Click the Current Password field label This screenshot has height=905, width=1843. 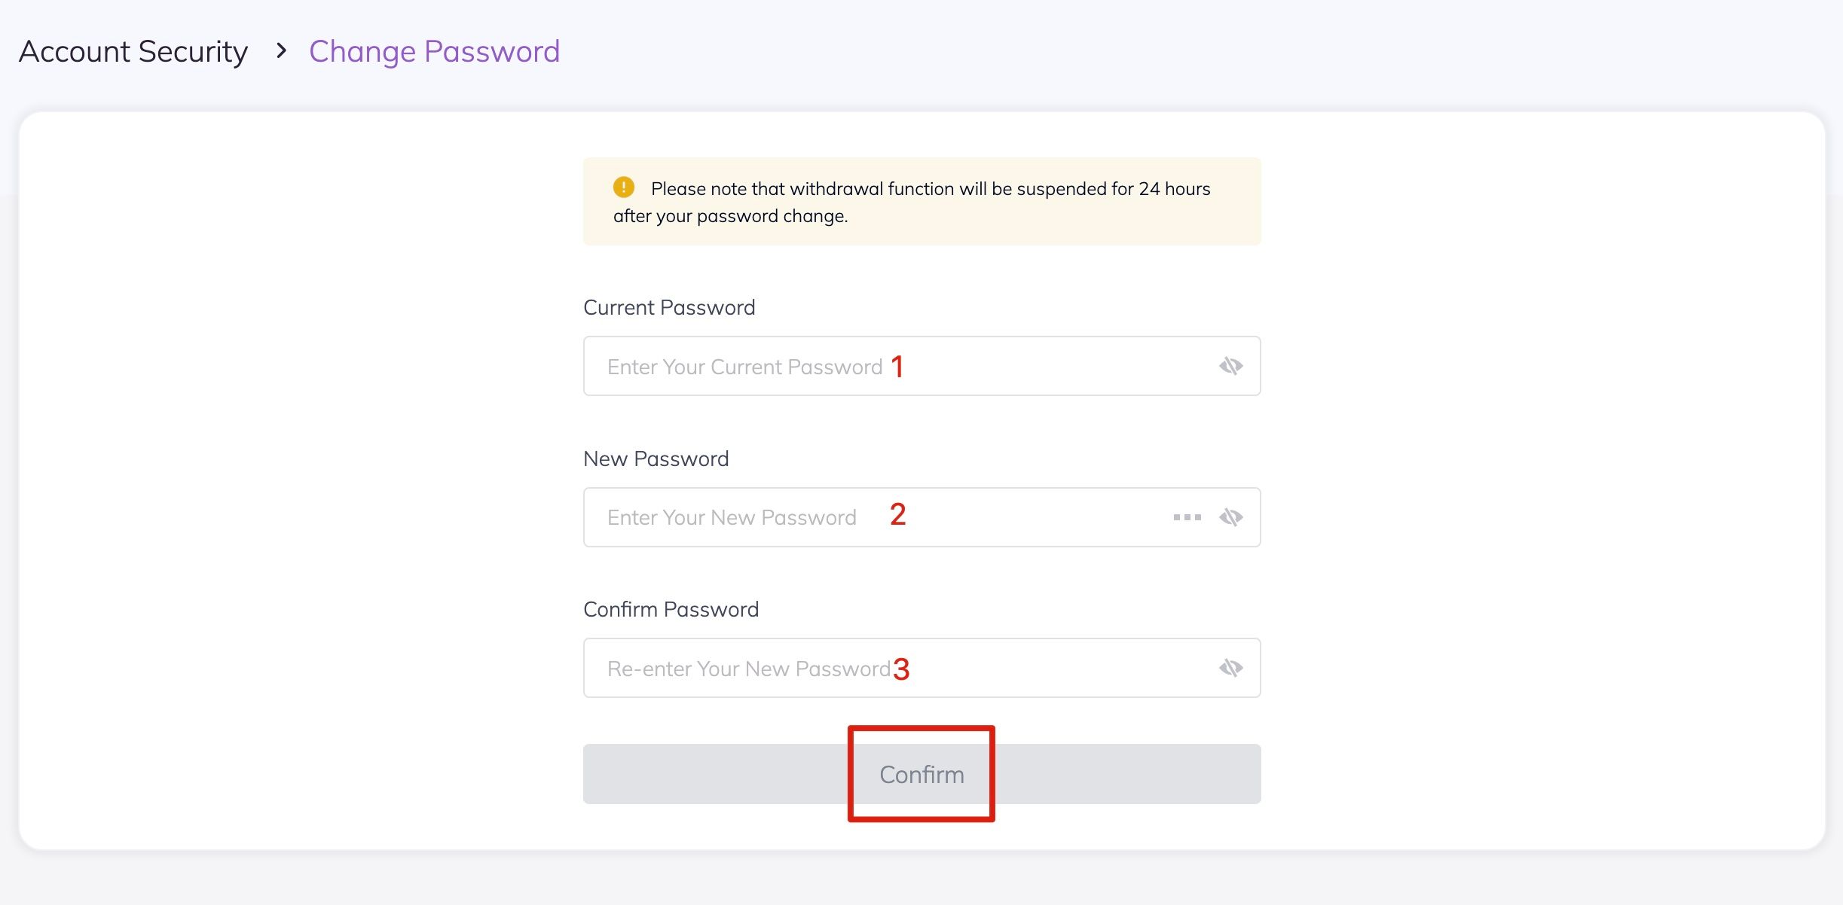tap(669, 307)
